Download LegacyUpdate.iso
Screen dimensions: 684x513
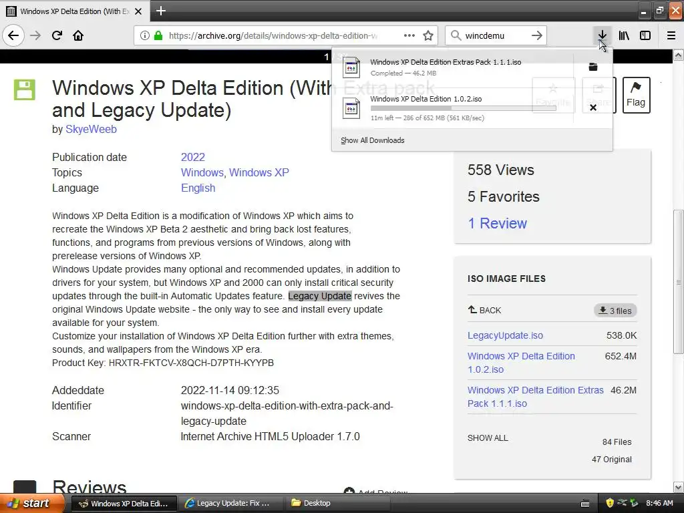505,335
